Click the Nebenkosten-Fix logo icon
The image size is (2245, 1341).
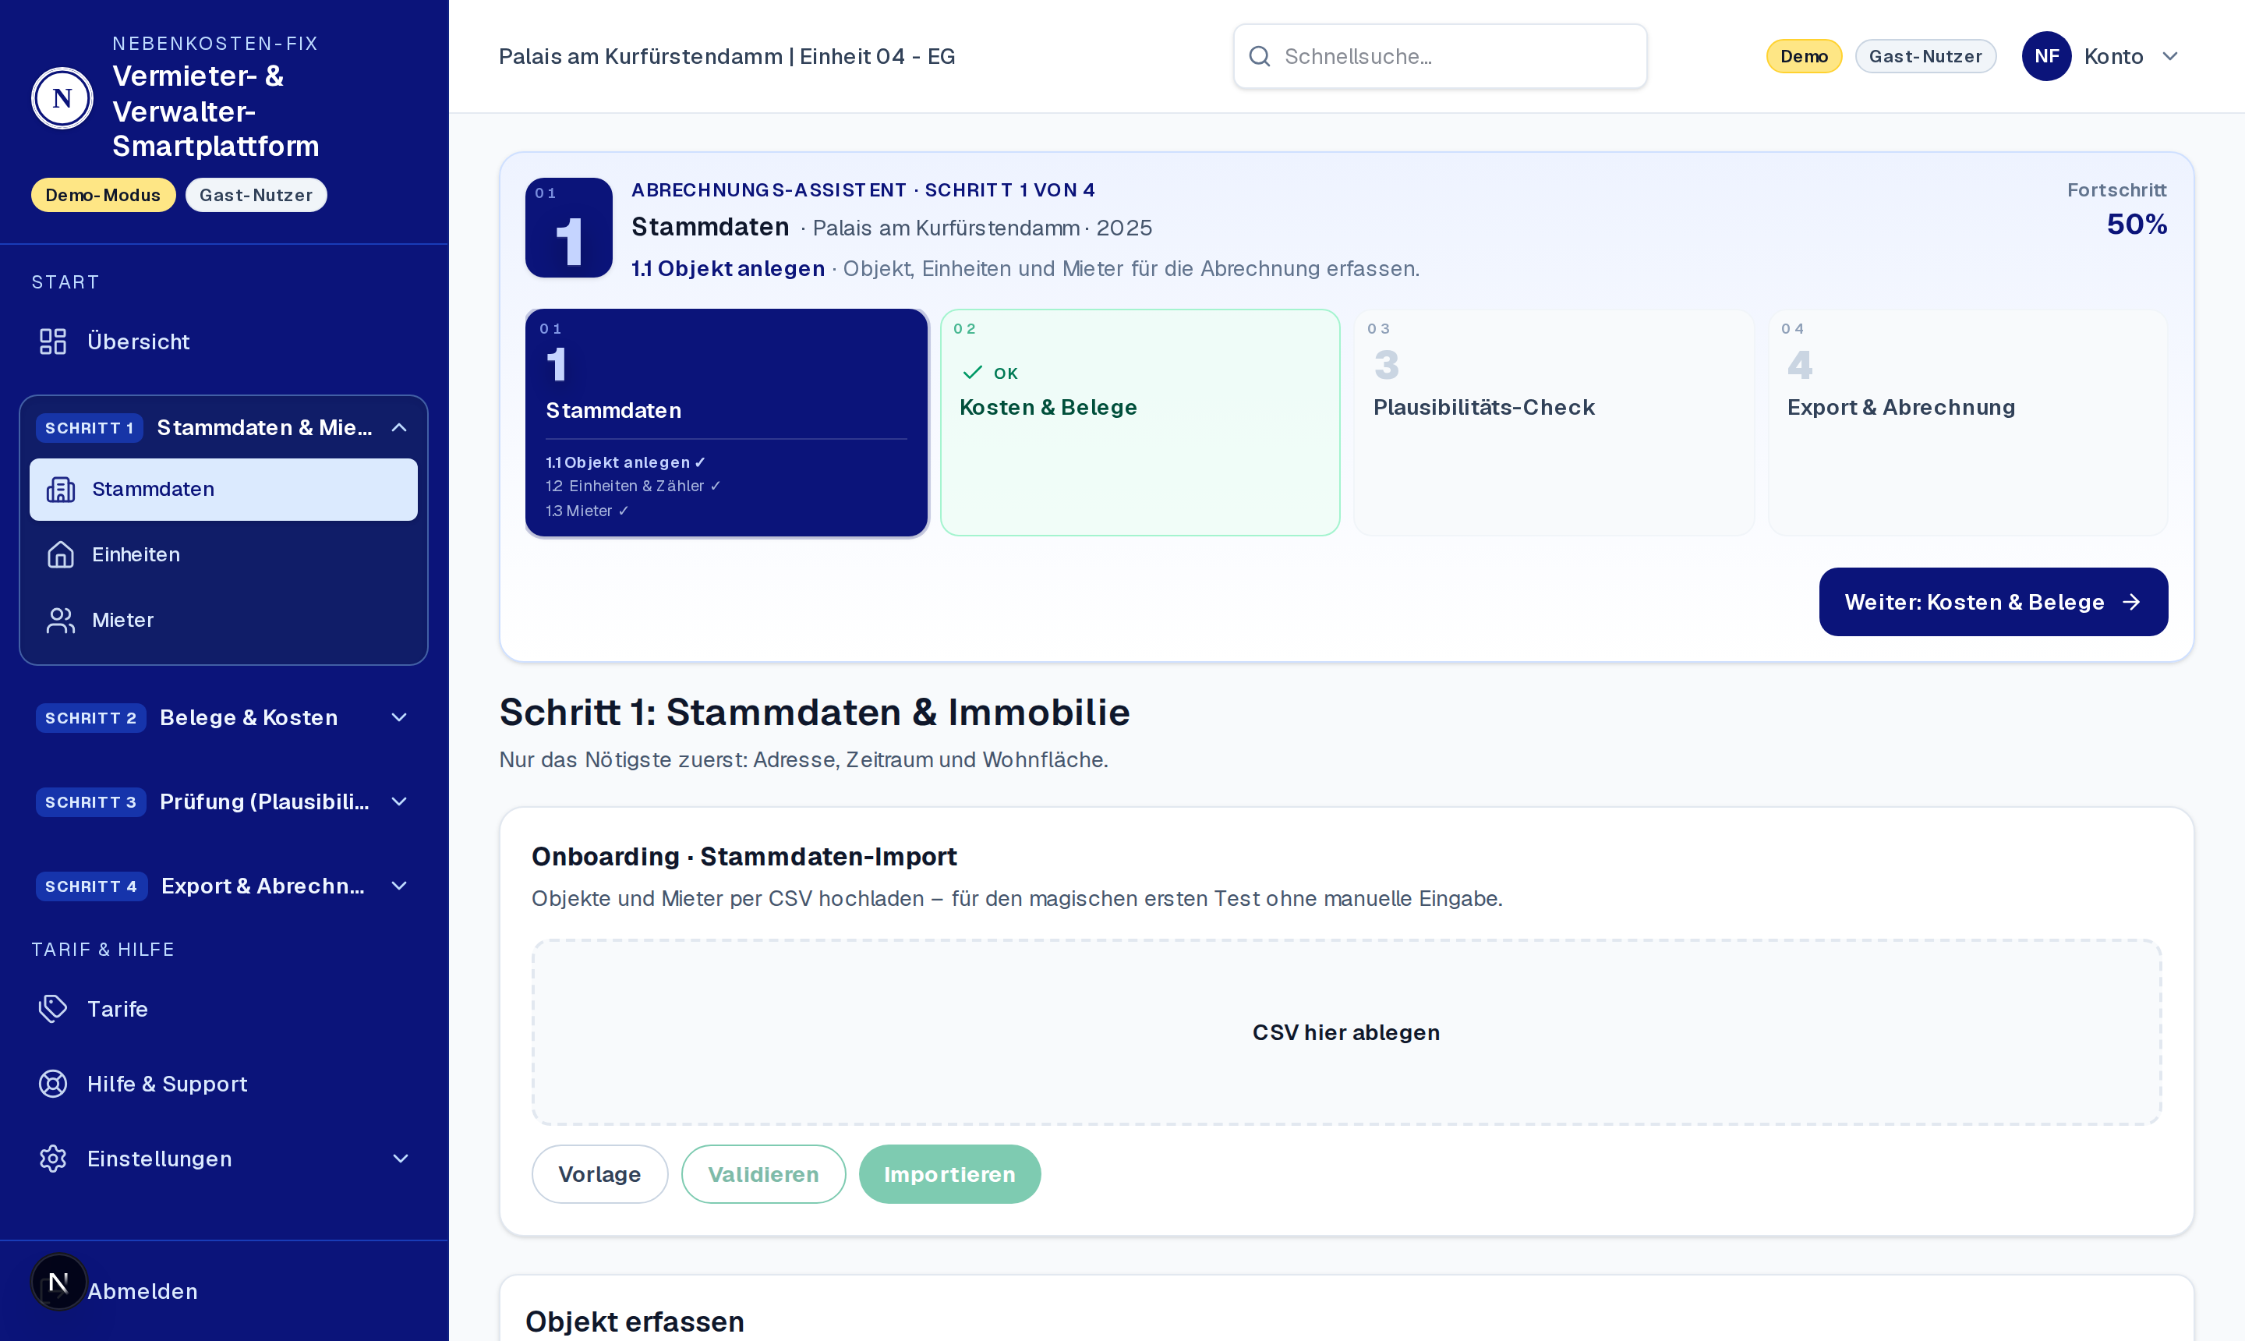(62, 97)
